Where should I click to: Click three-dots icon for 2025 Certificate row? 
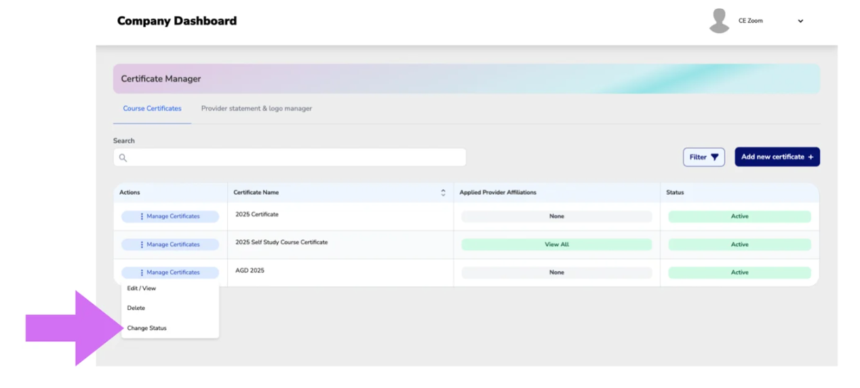click(142, 216)
